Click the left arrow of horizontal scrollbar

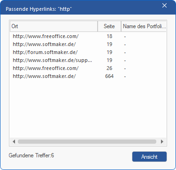(14, 142)
